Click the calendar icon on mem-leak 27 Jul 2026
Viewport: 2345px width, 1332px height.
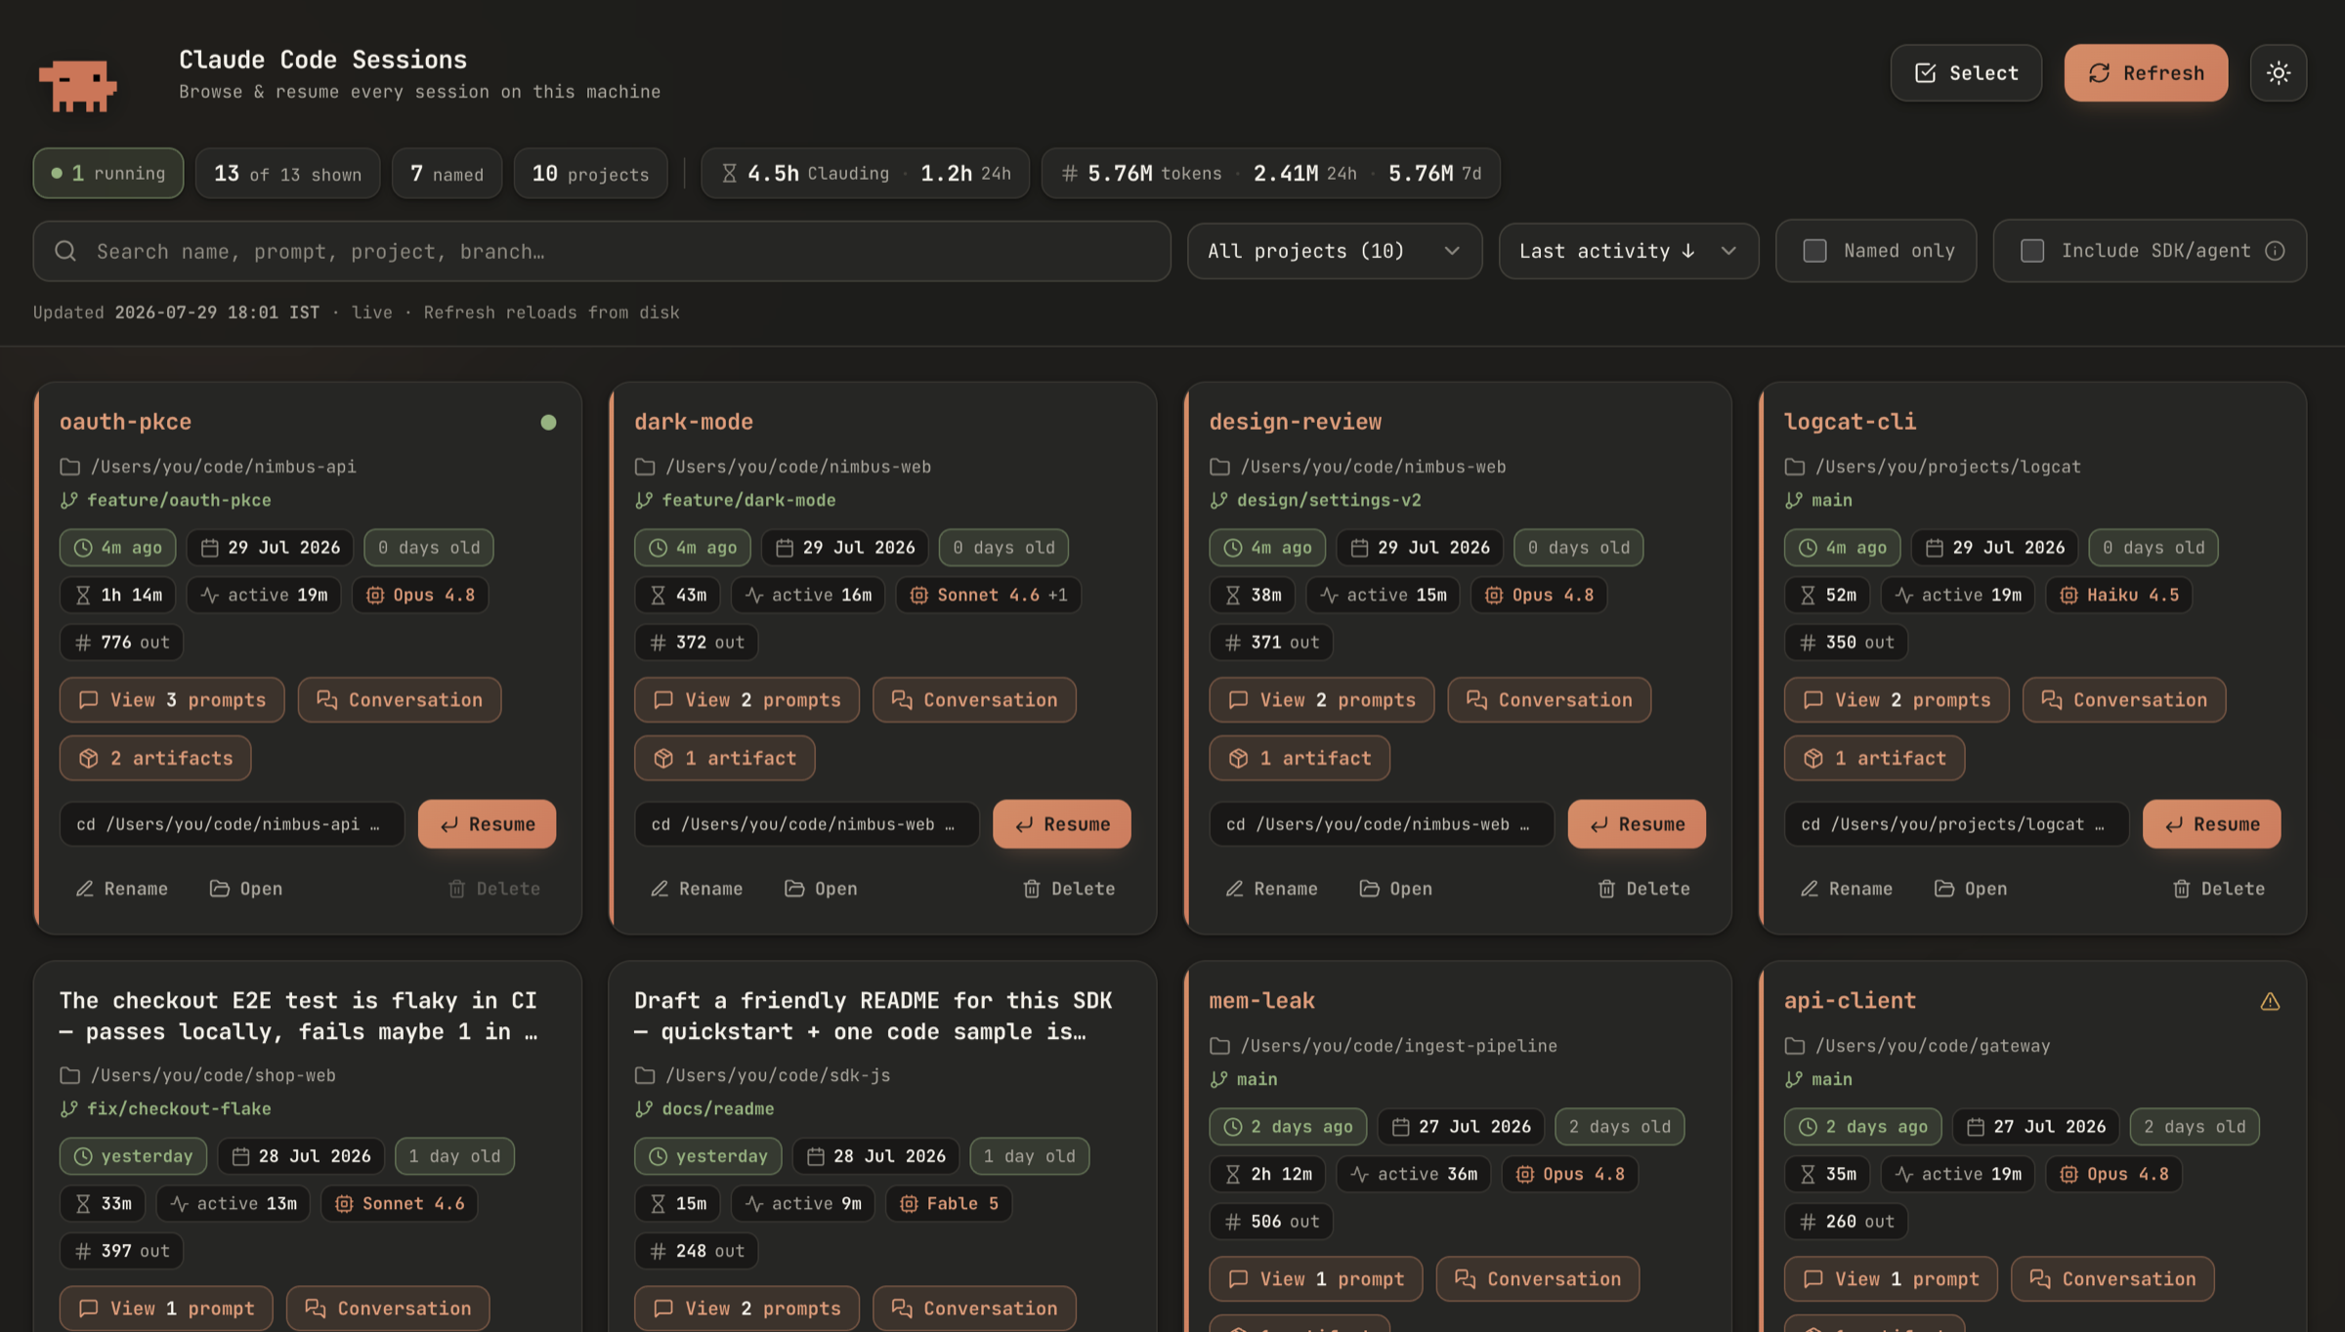pyautogui.click(x=1400, y=1127)
